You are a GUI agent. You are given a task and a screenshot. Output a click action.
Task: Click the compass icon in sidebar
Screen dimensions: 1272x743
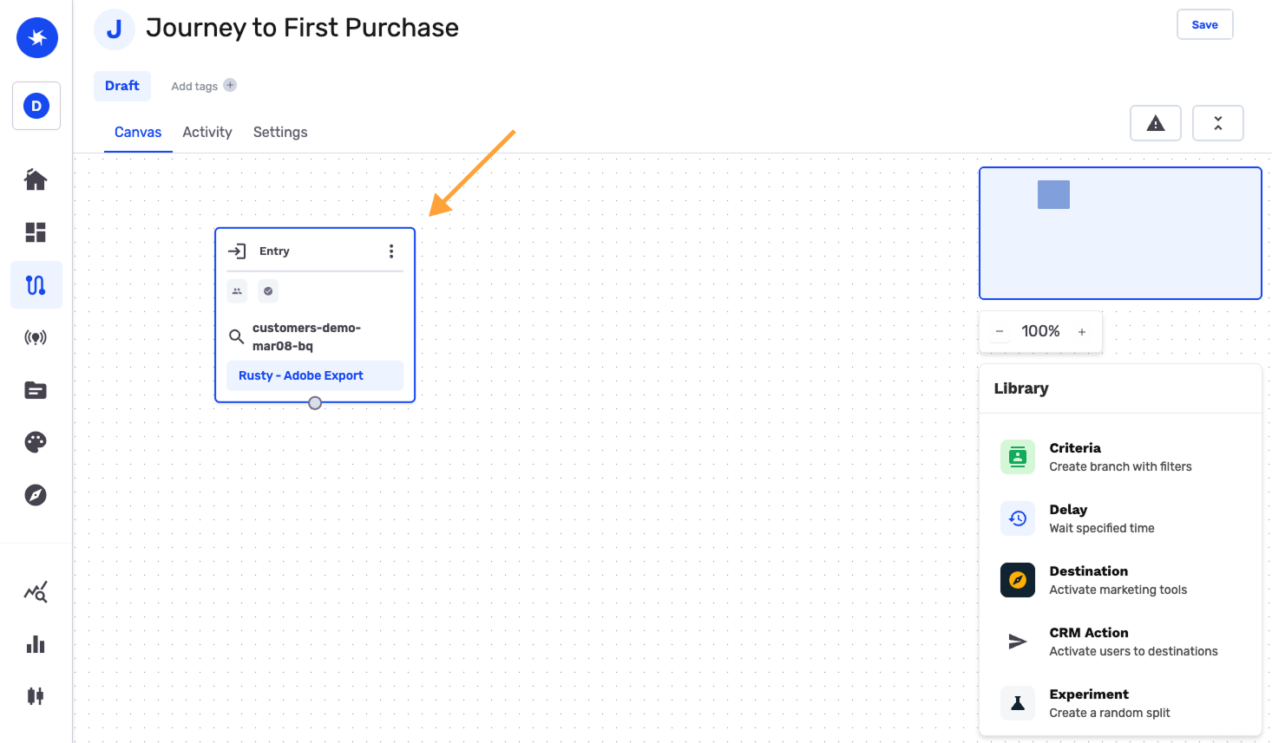click(x=36, y=495)
